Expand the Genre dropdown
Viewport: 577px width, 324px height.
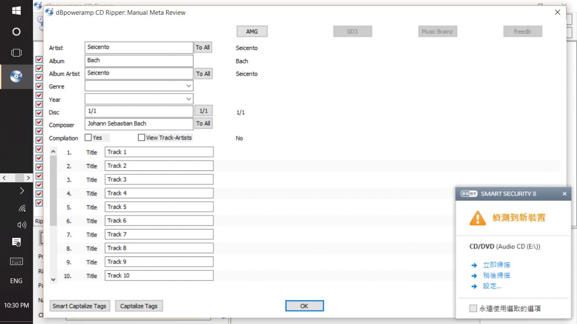coord(189,86)
